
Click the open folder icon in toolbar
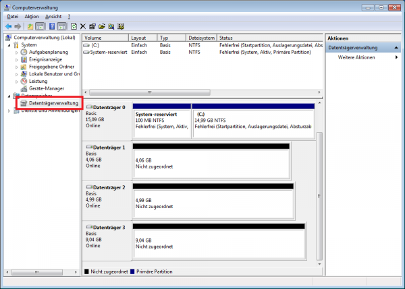(102, 26)
